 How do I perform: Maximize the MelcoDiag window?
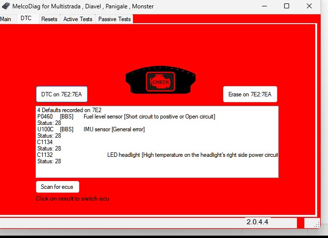tap(287, 6)
